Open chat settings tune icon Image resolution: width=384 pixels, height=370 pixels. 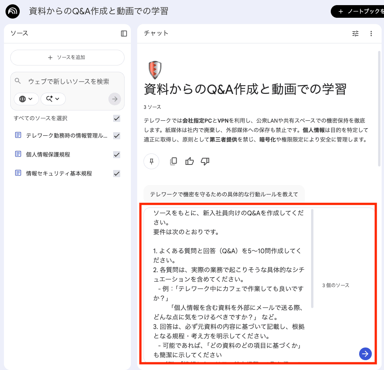(355, 34)
